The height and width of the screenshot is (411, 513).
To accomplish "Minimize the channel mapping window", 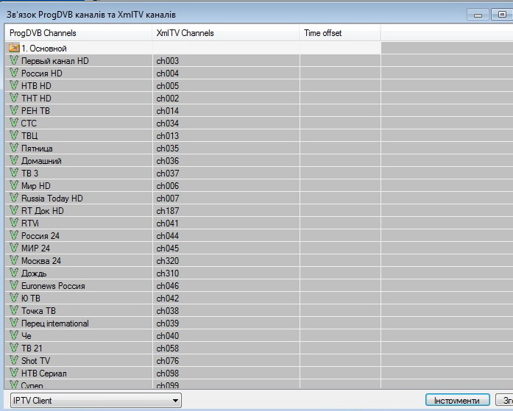I will click(x=478, y=14).
